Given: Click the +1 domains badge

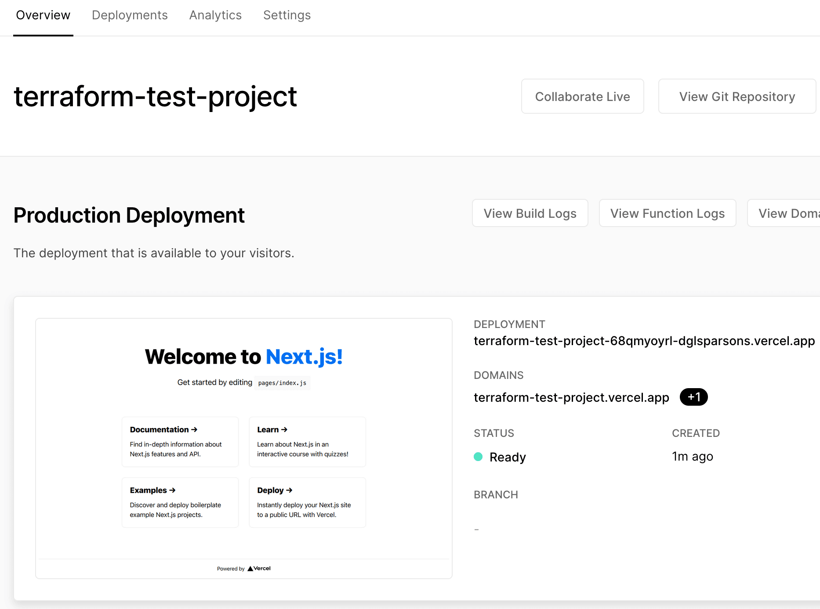Looking at the screenshot, I should click(693, 397).
